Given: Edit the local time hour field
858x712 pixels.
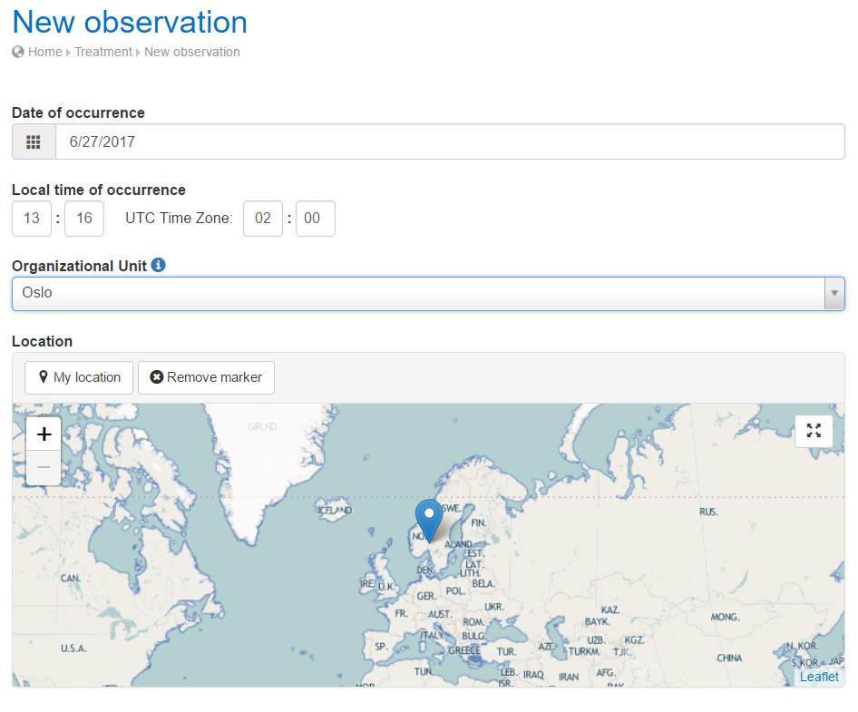Looking at the screenshot, I should pyautogui.click(x=32, y=219).
